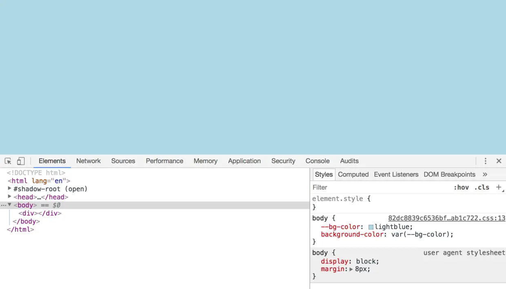Open the Network tab
Viewport: 506px width, 289px height.
88,161
